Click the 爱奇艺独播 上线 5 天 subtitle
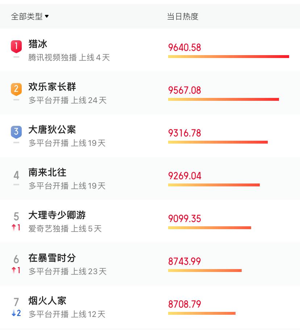 65,229
